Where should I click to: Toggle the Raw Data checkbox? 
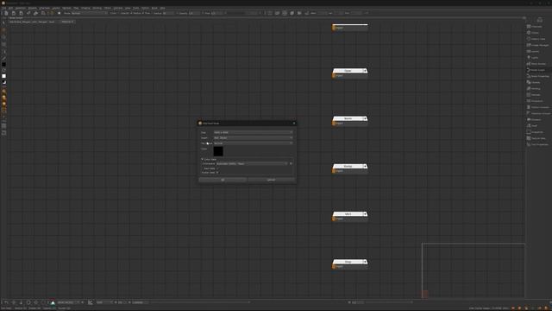[217, 168]
